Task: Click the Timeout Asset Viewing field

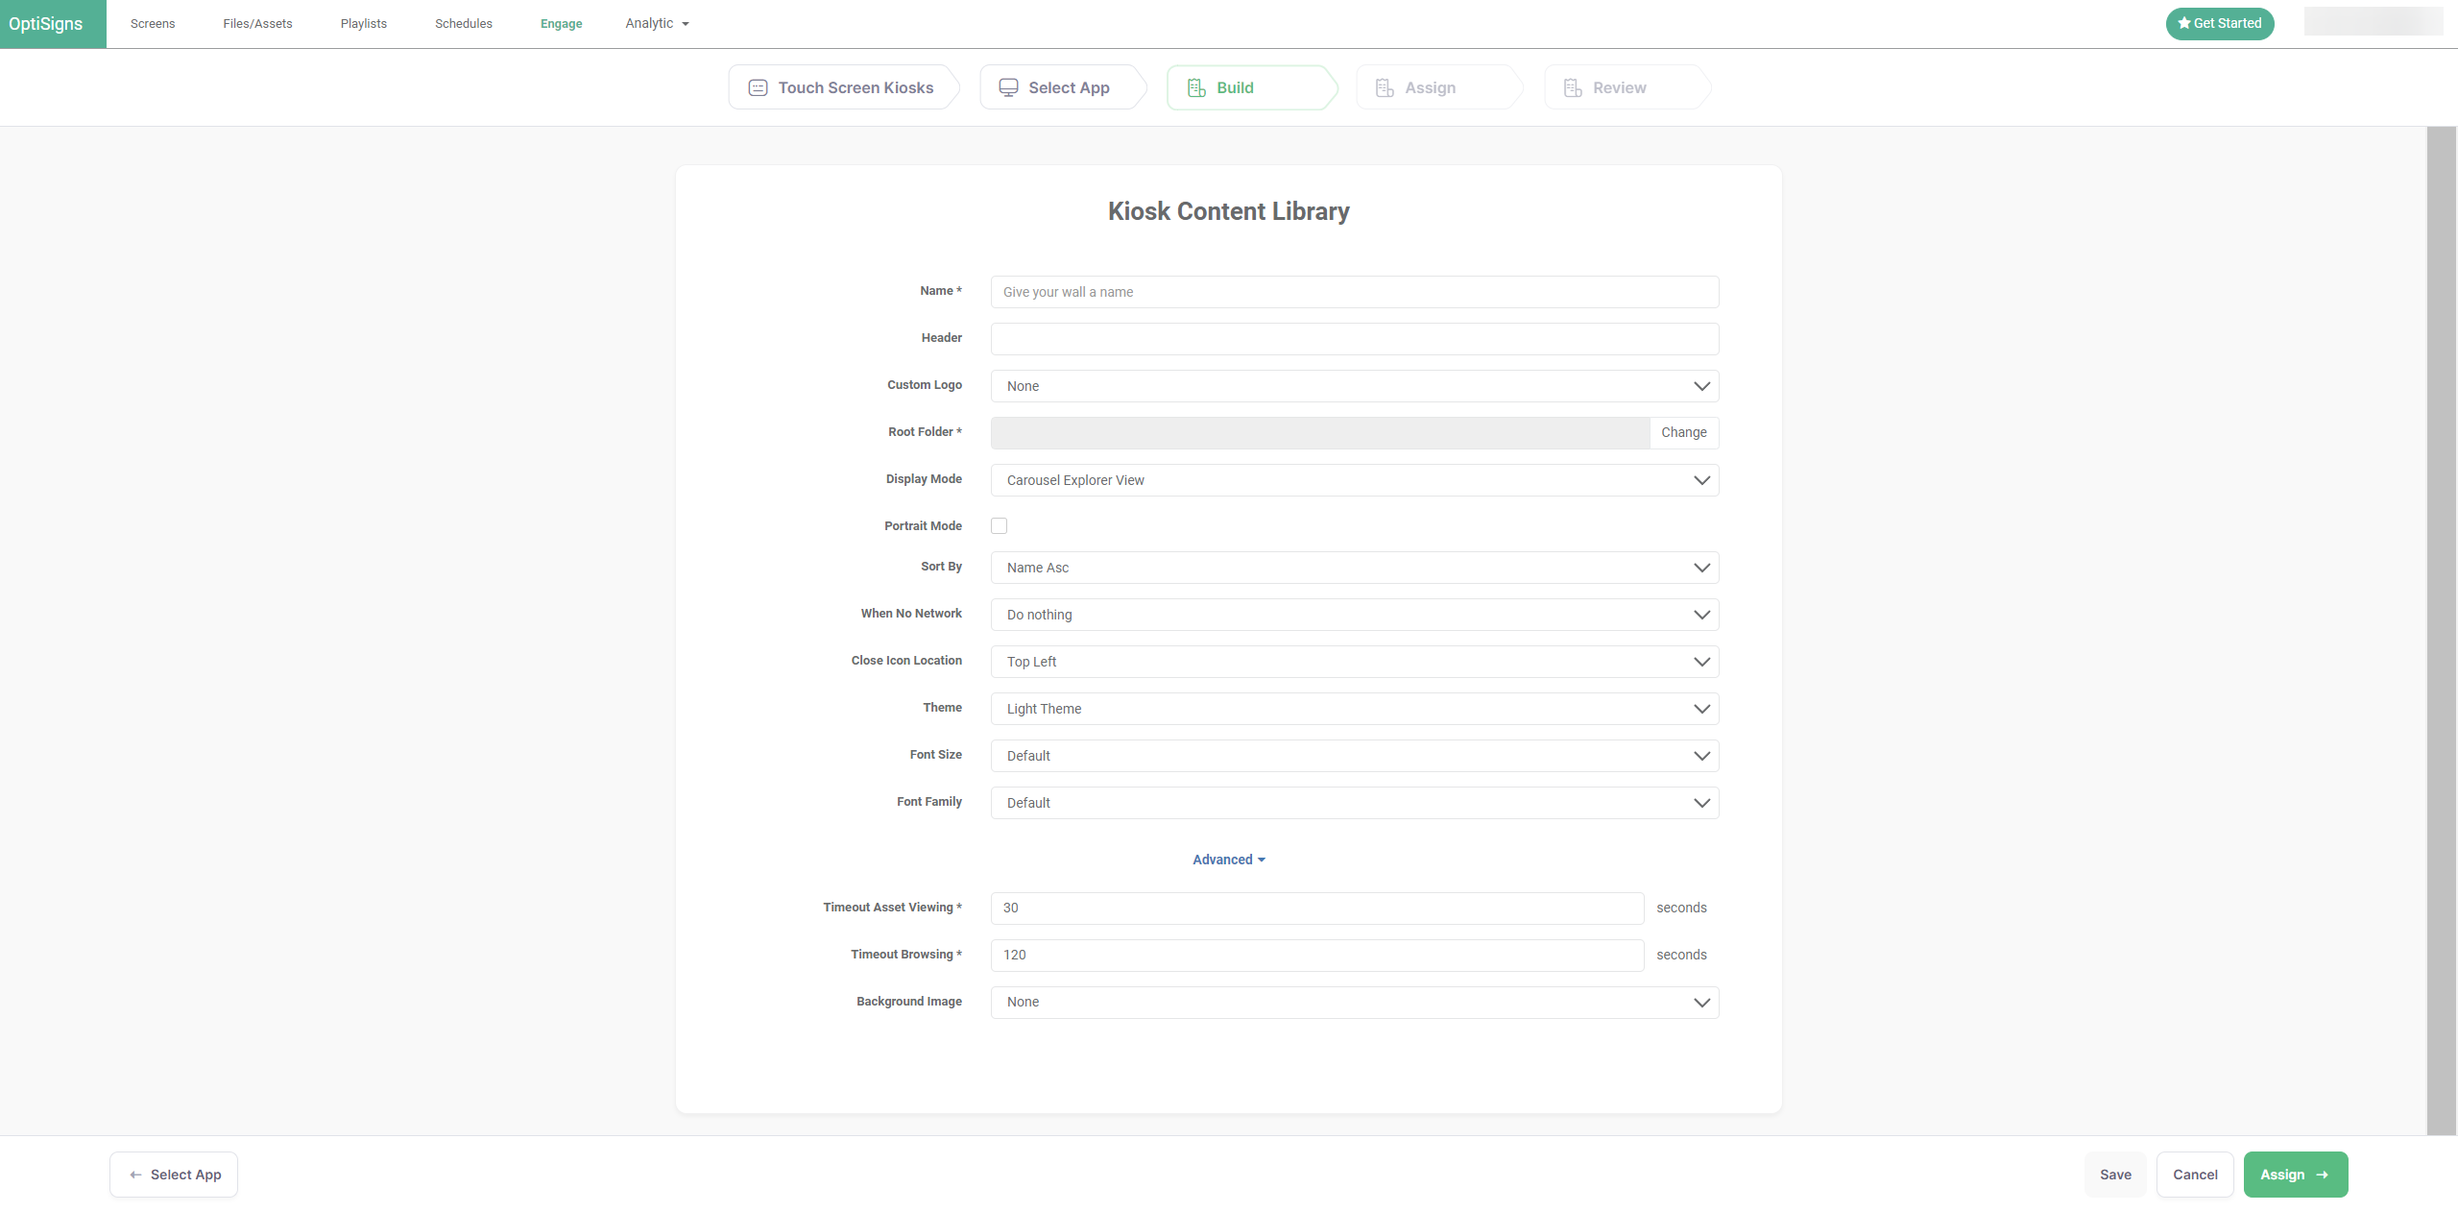Action: point(1317,909)
